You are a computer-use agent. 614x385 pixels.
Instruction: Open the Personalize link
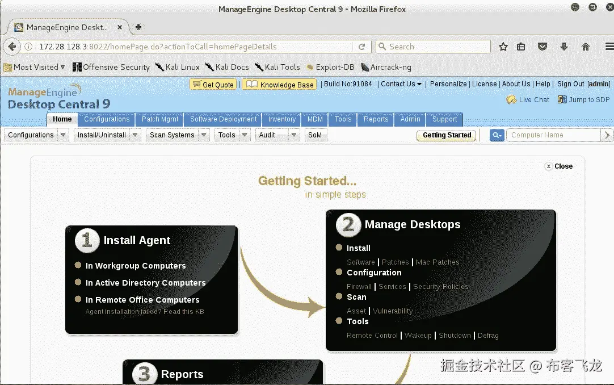pos(448,84)
